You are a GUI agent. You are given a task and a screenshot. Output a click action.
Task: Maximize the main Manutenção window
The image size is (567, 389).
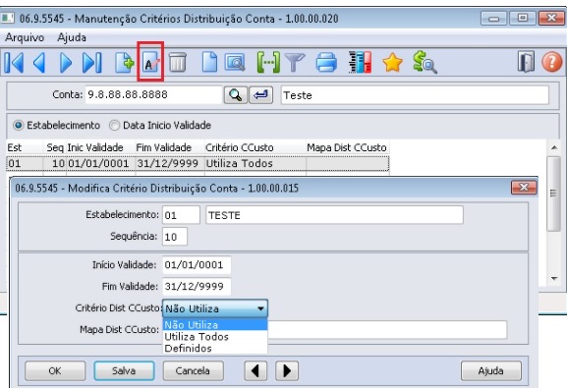click(x=523, y=18)
